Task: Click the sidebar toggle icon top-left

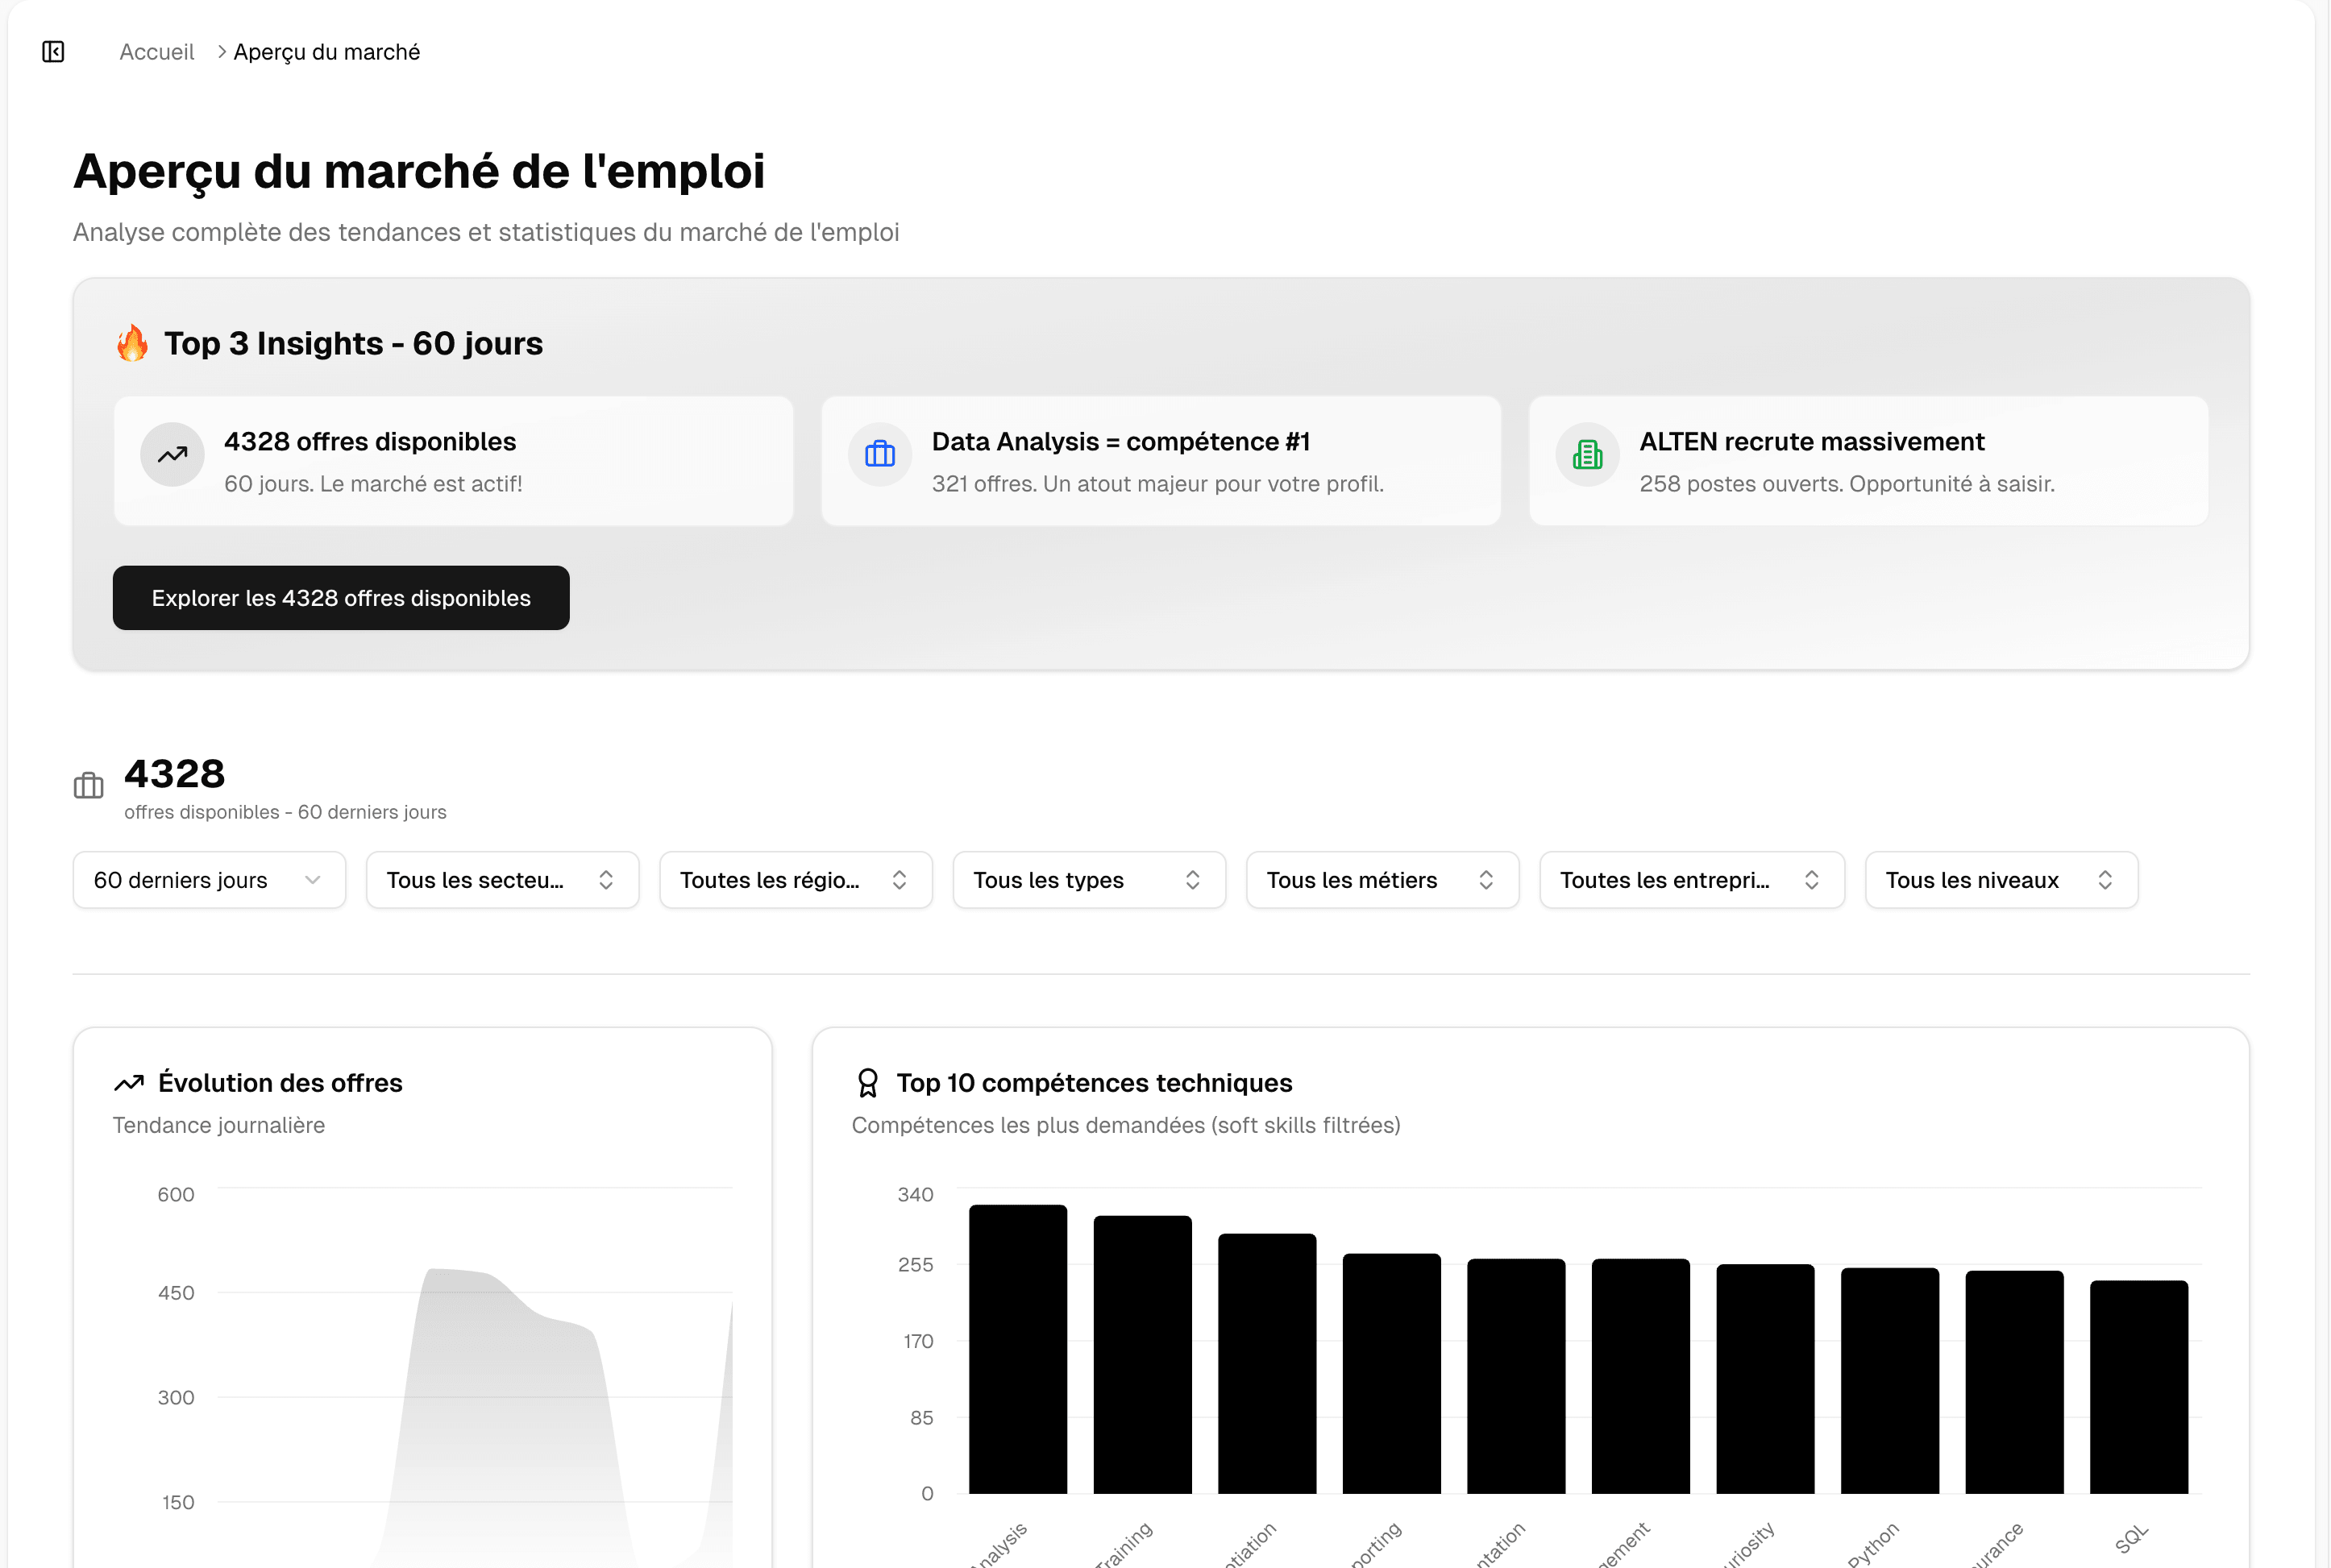Action: tap(53, 51)
